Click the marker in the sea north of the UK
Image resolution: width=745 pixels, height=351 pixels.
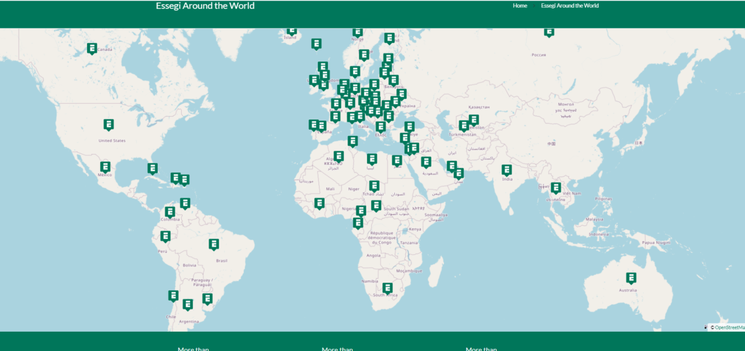[x=317, y=43]
